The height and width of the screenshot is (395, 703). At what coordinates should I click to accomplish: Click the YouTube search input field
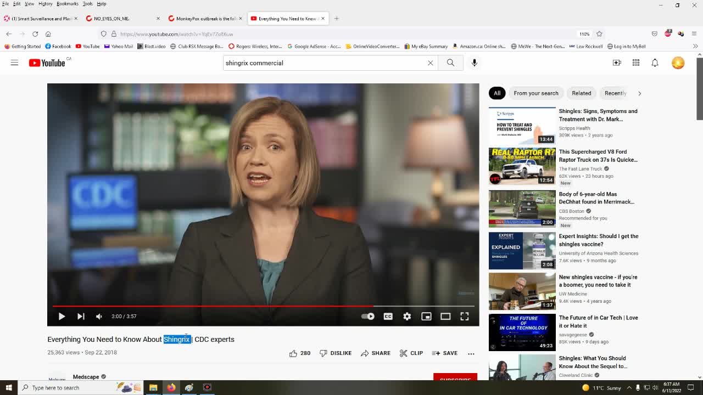(324, 63)
